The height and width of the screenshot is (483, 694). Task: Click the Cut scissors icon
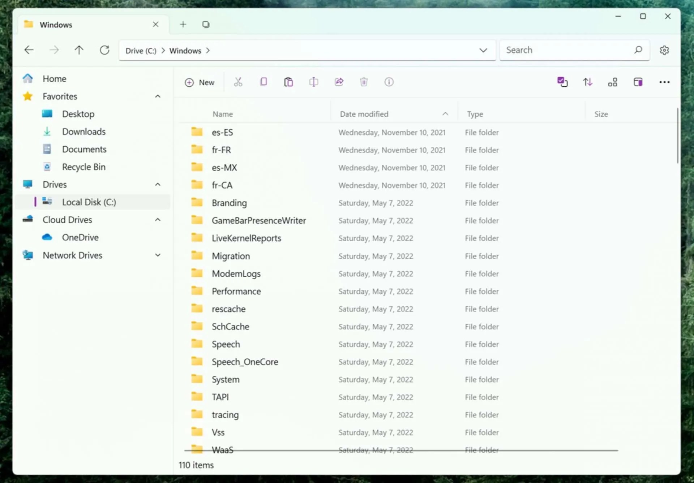[238, 82]
